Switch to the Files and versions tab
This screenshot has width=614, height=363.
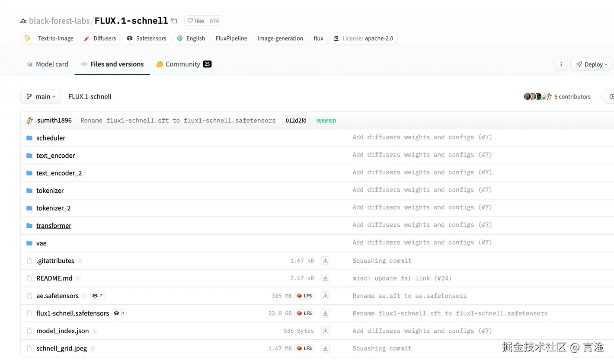click(112, 64)
